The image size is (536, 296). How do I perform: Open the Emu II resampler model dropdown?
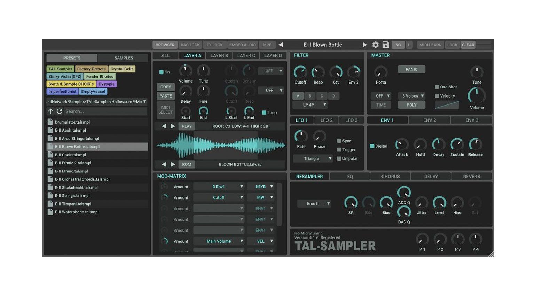coord(314,203)
